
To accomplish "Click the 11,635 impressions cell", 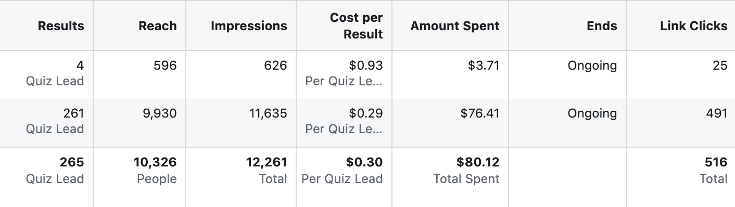I will 269,113.
